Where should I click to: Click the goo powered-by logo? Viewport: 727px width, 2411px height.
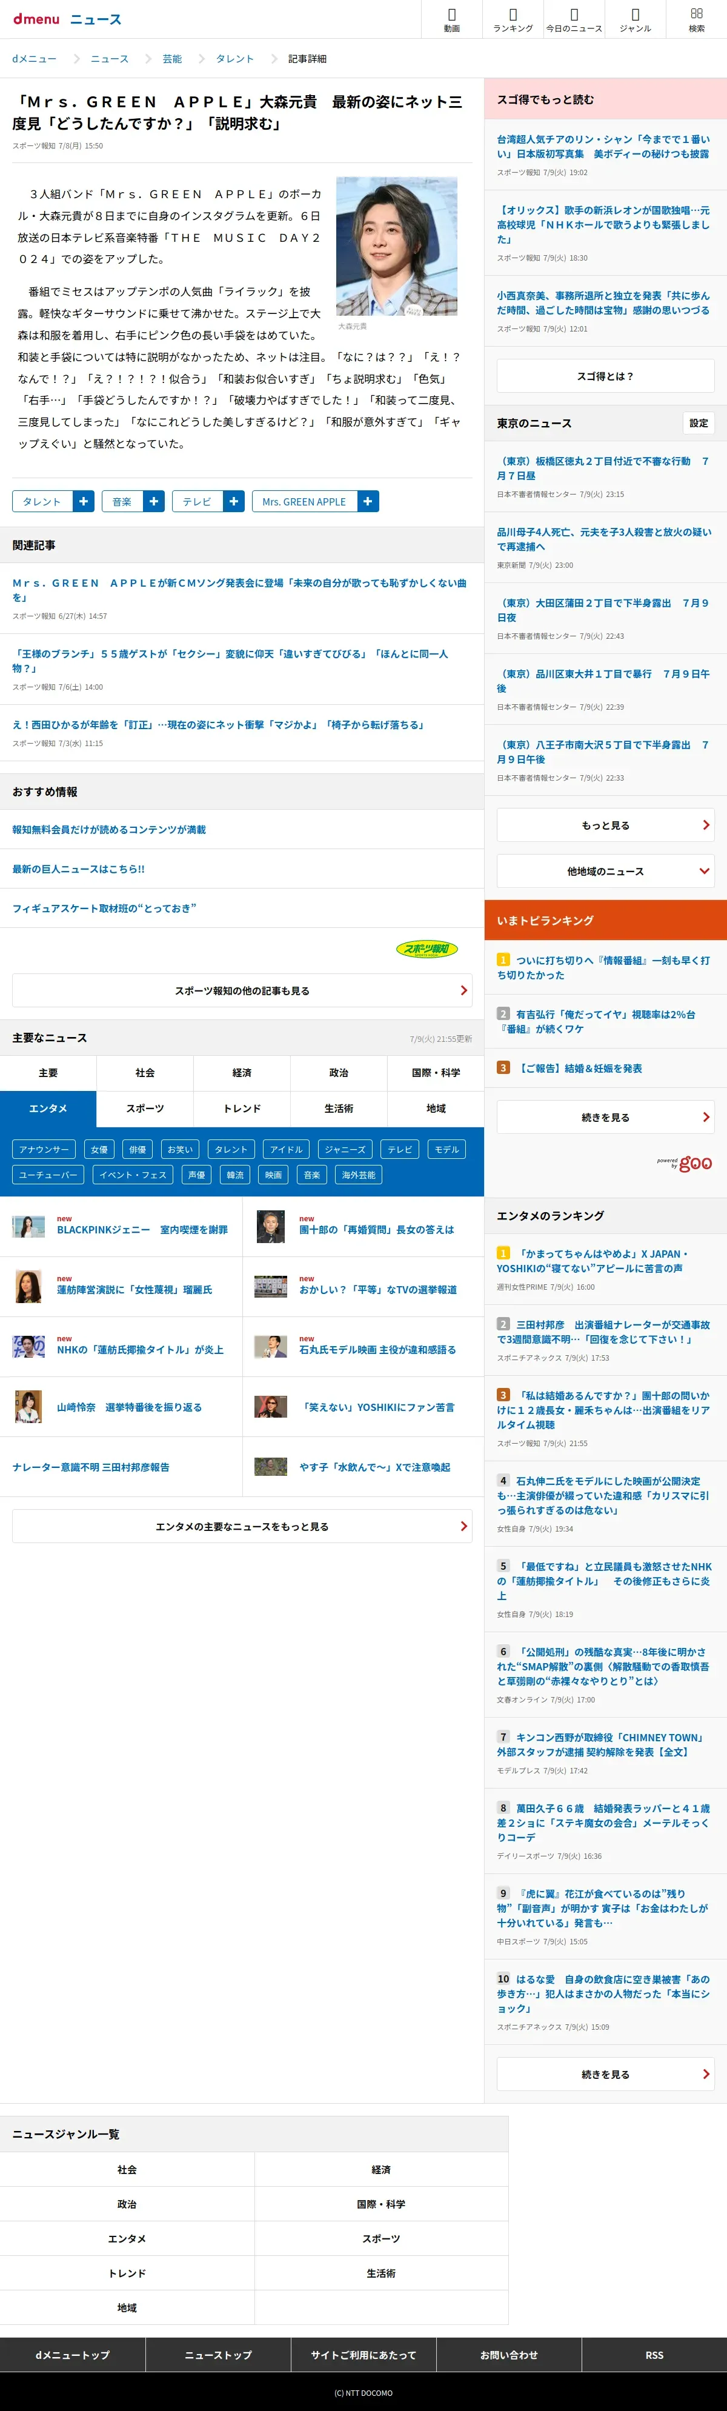click(x=684, y=1164)
